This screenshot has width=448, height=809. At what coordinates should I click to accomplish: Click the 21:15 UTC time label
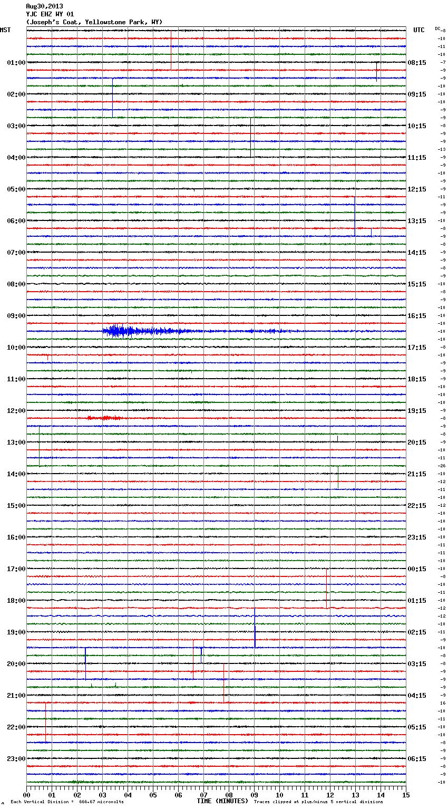417,474
